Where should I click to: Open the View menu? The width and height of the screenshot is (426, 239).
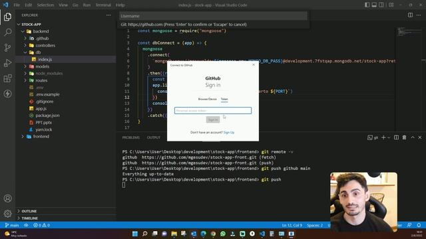(63, 5)
